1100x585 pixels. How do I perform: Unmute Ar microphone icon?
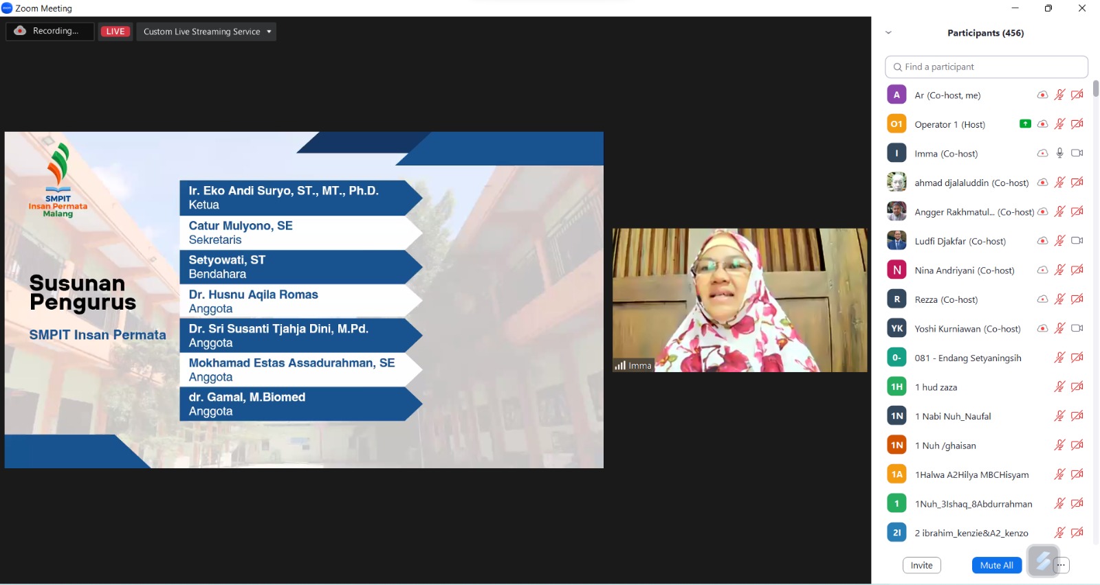(x=1059, y=95)
